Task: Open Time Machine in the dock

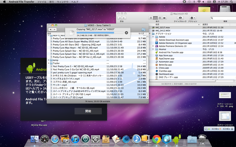Action: [x=85, y=139]
